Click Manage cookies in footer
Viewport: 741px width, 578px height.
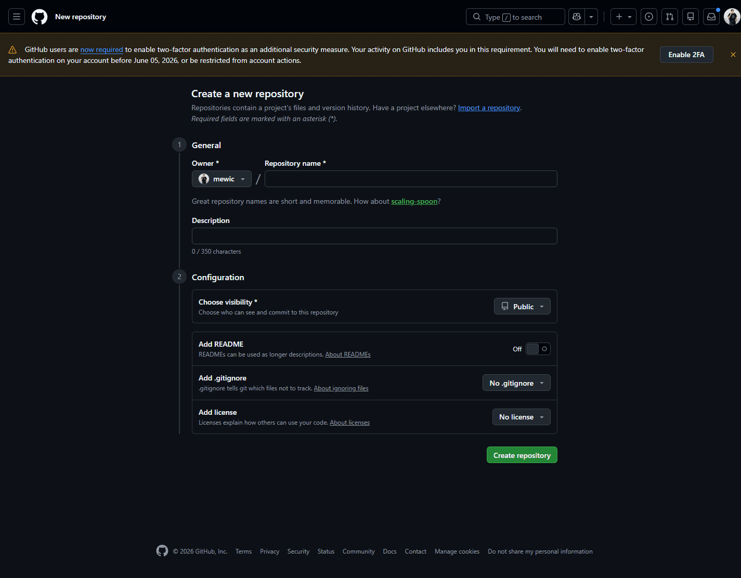[457, 551]
